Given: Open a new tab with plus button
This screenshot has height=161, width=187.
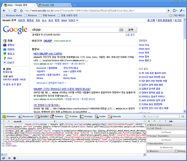Looking at the screenshot, I should click(x=74, y=5).
